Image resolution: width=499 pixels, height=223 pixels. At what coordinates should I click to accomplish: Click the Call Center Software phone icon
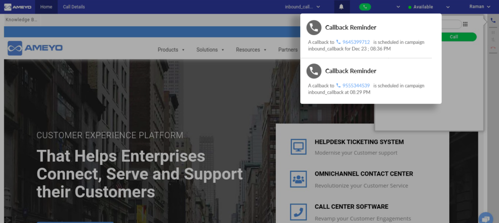point(299,212)
